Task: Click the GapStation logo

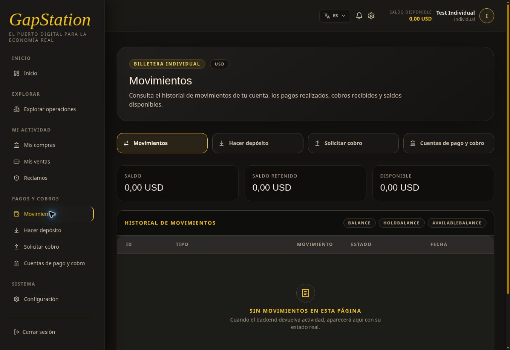Action: [50, 20]
